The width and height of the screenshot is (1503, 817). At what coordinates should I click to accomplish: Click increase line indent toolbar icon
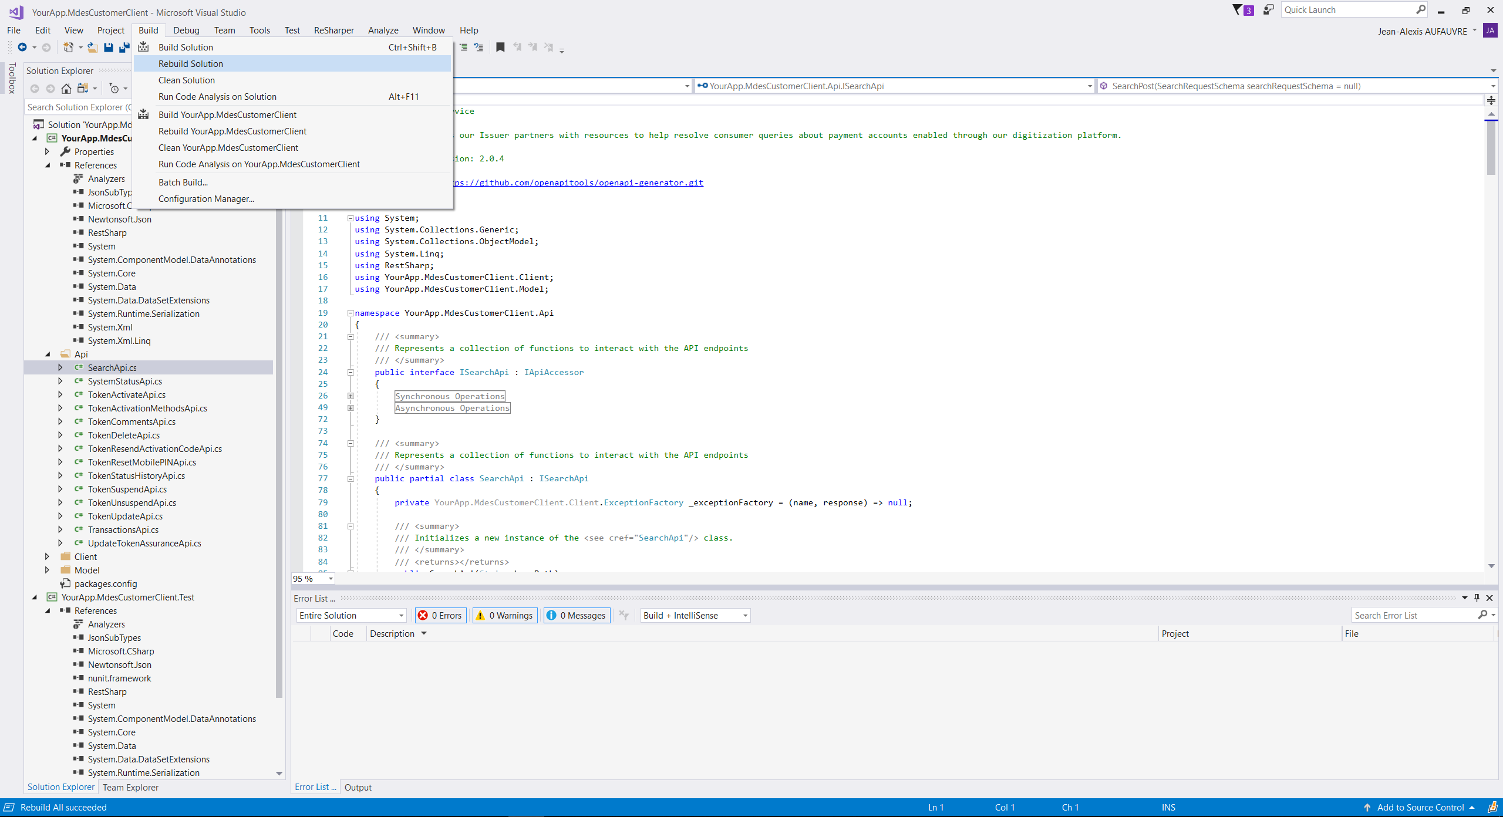coord(463,47)
